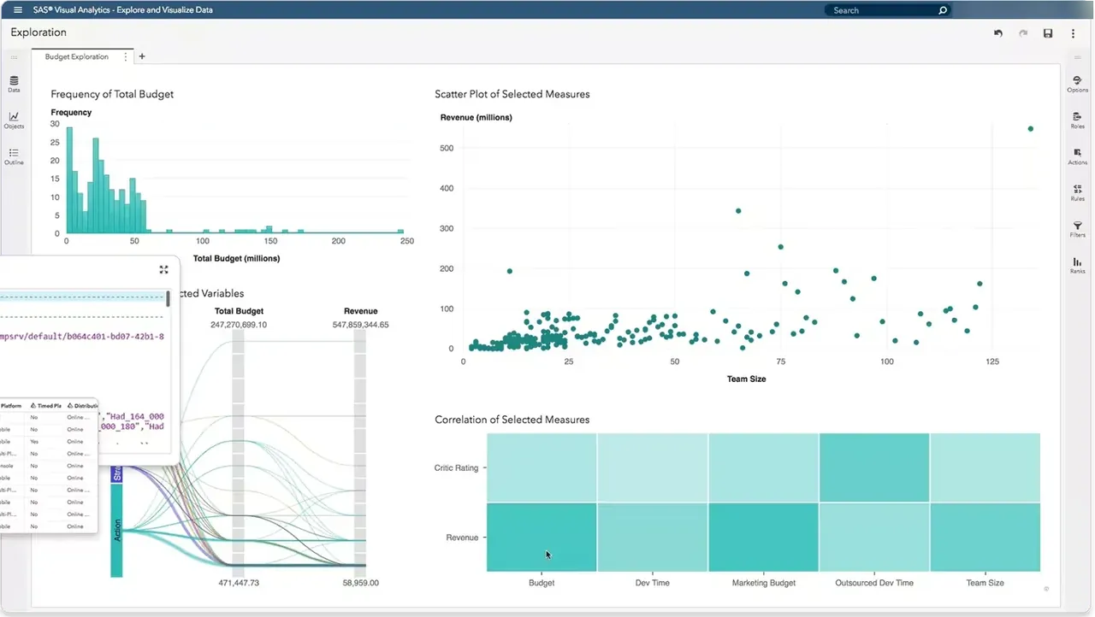
Task: Click the Total Budget parallel axis header
Action: click(x=239, y=311)
